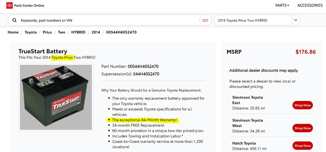Expand the vehicle selector chevron
Image resolution: width=326 pixels, height=152 pixels.
pos(296,20)
